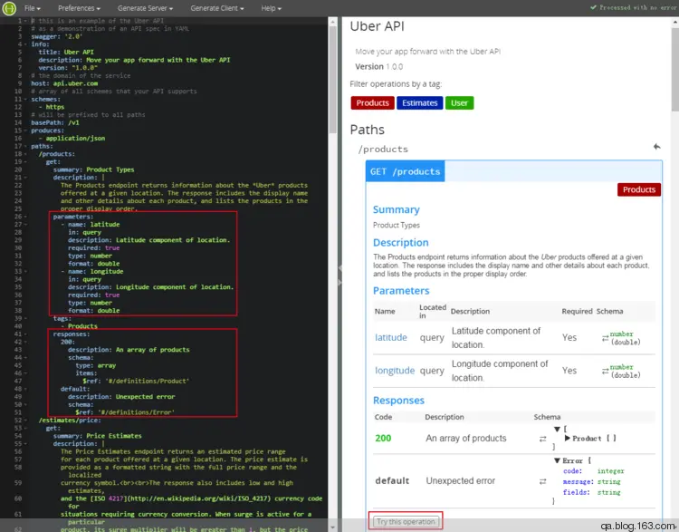Click the editor vertical scrollbar thumb
The image size is (679, 532).
click(332, 80)
